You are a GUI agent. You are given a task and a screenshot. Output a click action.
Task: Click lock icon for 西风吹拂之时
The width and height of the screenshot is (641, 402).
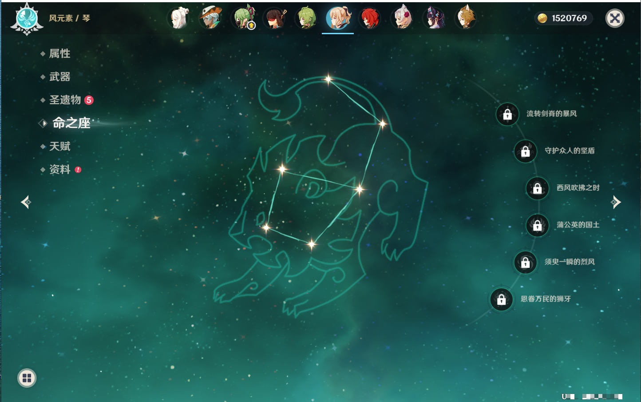click(x=538, y=188)
